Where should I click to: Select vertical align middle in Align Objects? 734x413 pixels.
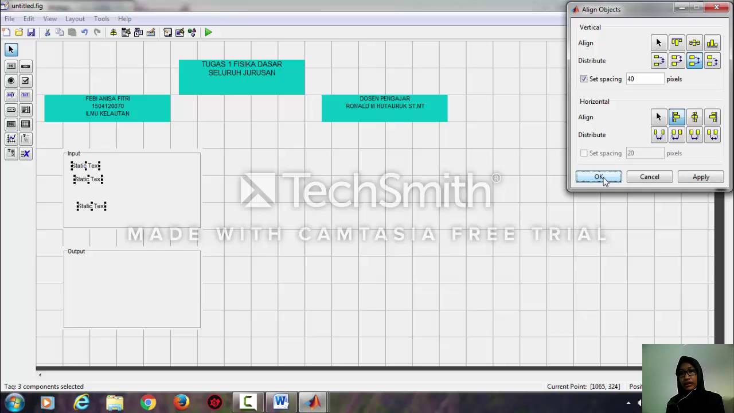(694, 43)
